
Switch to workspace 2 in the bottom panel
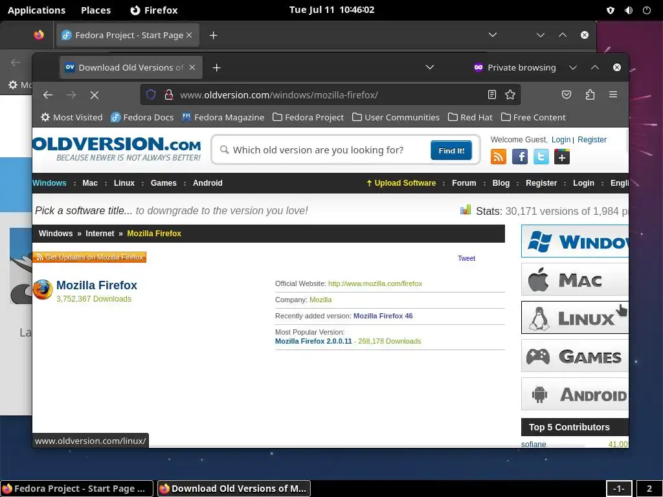[649, 489]
